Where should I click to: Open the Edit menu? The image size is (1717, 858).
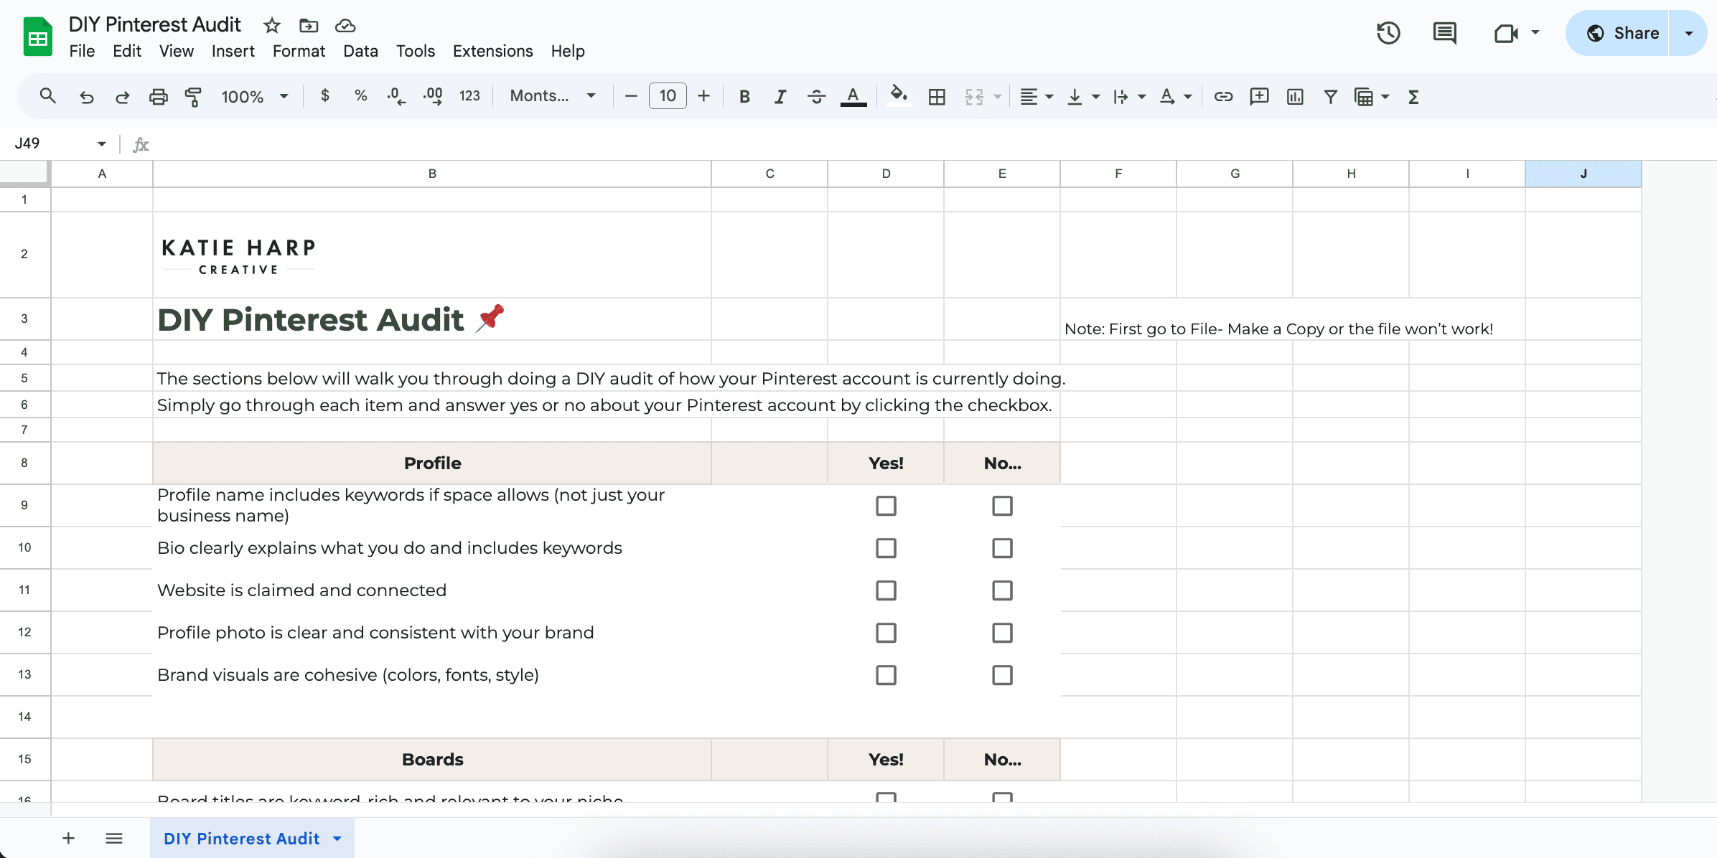(127, 51)
